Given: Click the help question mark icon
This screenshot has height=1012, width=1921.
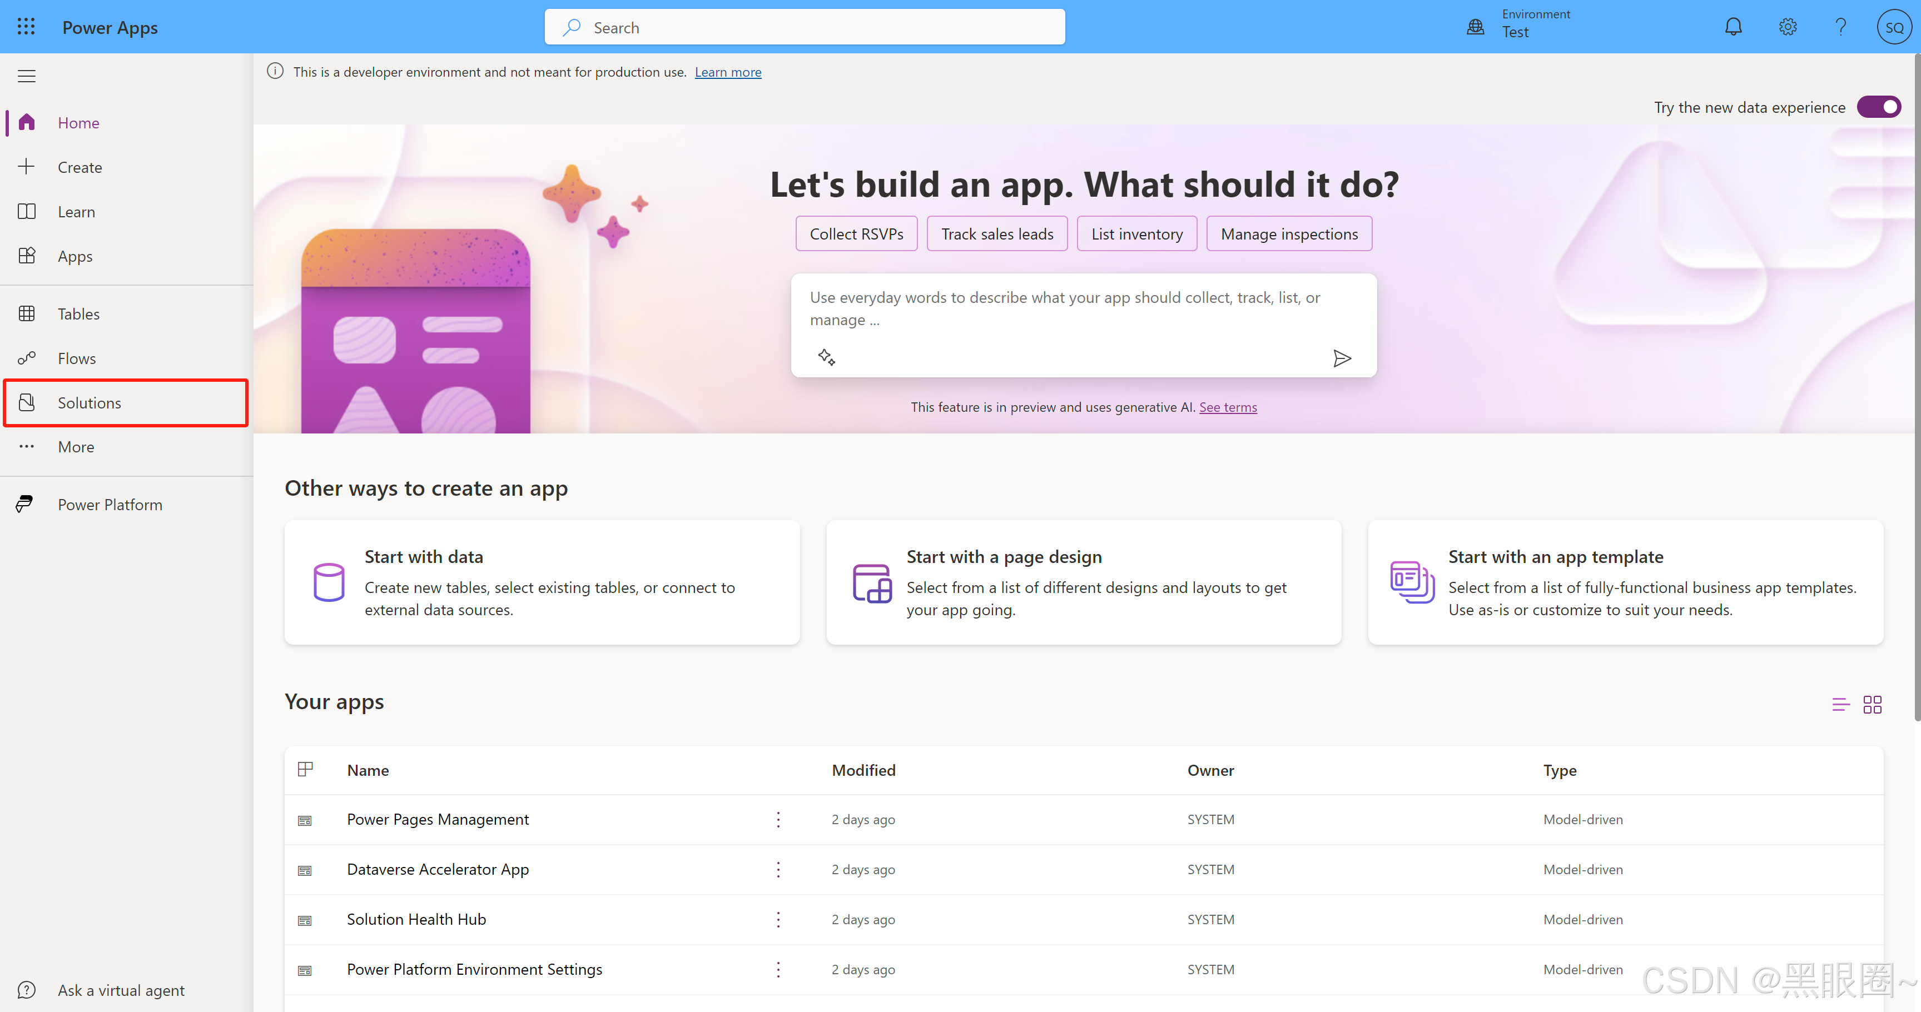Looking at the screenshot, I should [1840, 27].
